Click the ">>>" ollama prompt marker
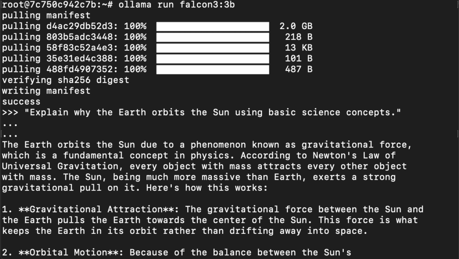Image resolution: width=459 pixels, height=259 pixels. 10,112
